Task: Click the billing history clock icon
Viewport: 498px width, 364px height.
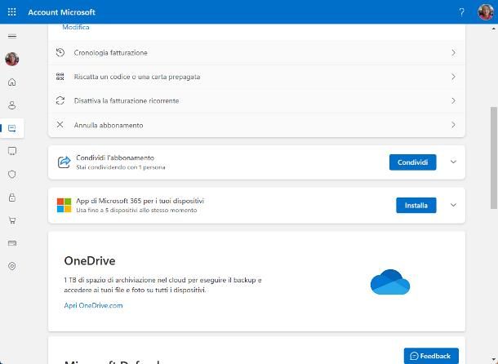Action: pyautogui.click(x=60, y=52)
